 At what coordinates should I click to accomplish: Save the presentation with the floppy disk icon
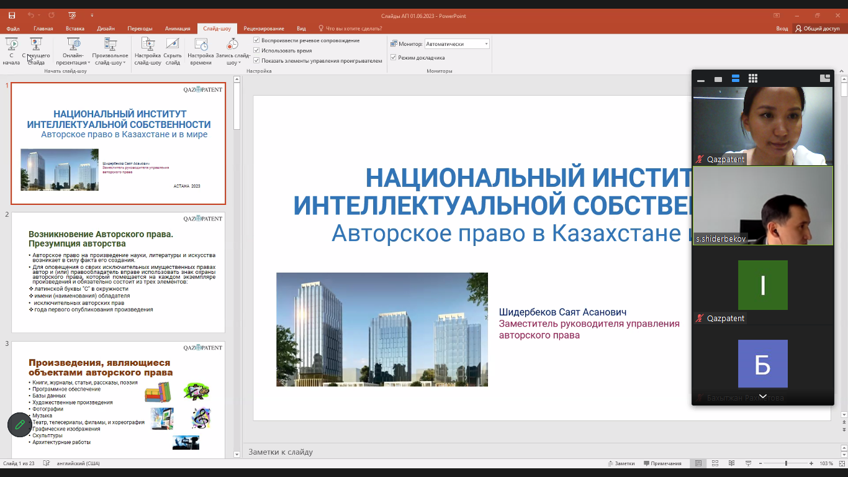click(x=12, y=16)
